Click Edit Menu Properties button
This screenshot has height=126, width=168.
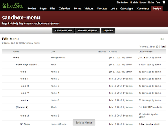[x=88, y=30]
